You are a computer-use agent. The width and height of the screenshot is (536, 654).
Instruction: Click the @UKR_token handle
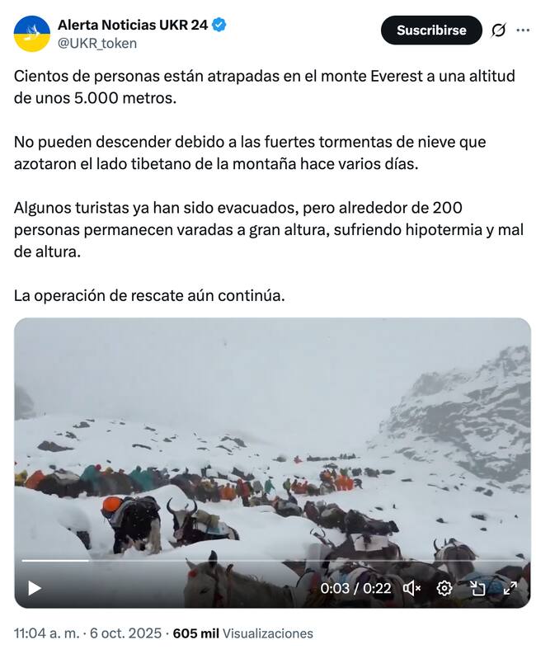pos(97,44)
